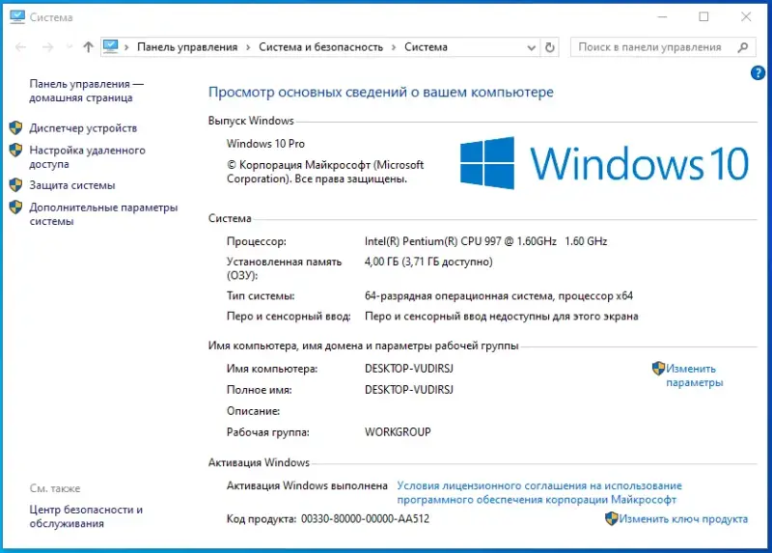Open recent locations dropdown arrow
Image resolution: width=772 pixels, height=553 pixels.
pyautogui.click(x=69, y=47)
